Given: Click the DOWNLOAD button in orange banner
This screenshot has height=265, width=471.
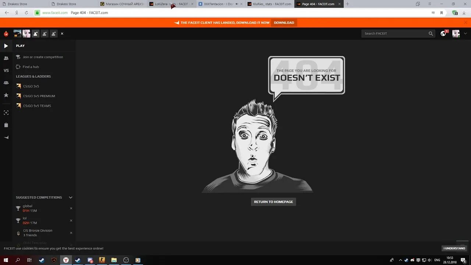Looking at the screenshot, I should [x=284, y=23].
